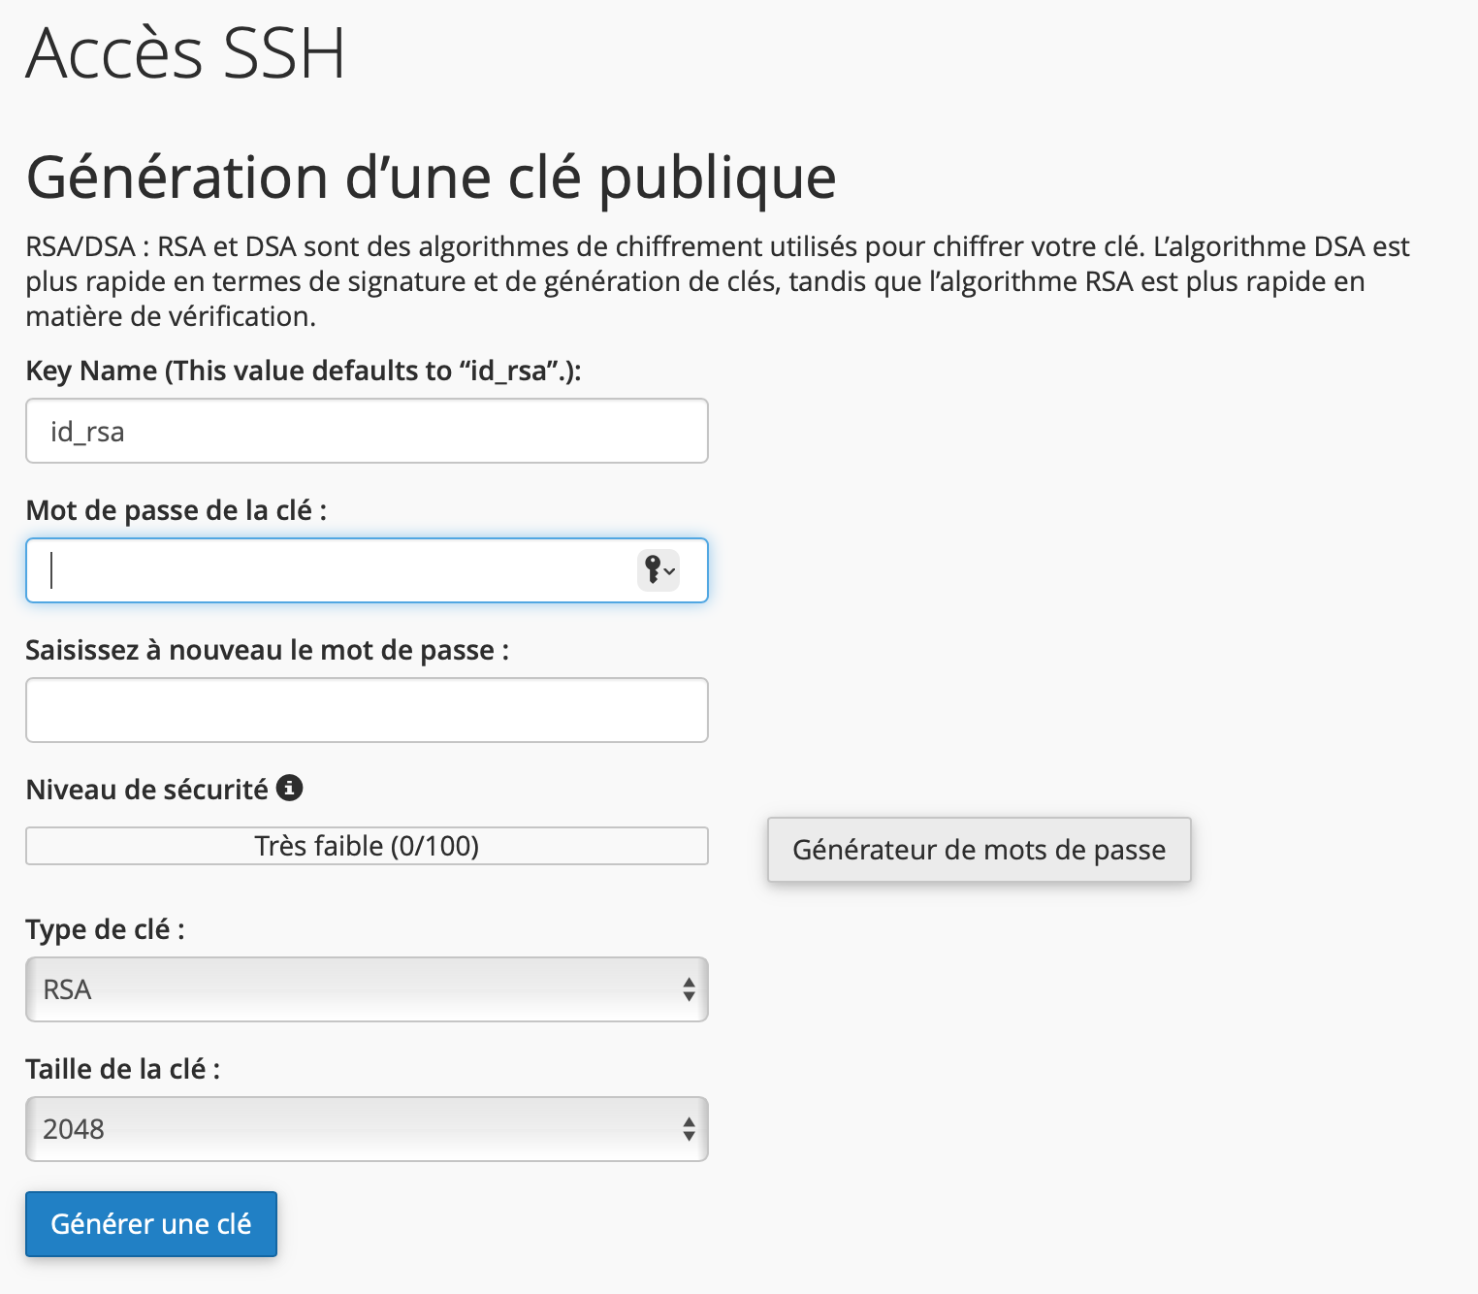Screen dimensions: 1478x1294
Task: Focus the Key Name input containing id_rsa
Action: click(366, 431)
